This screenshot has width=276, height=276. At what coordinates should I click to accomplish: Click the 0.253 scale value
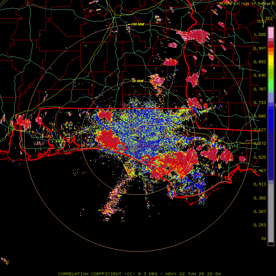tap(260, 225)
